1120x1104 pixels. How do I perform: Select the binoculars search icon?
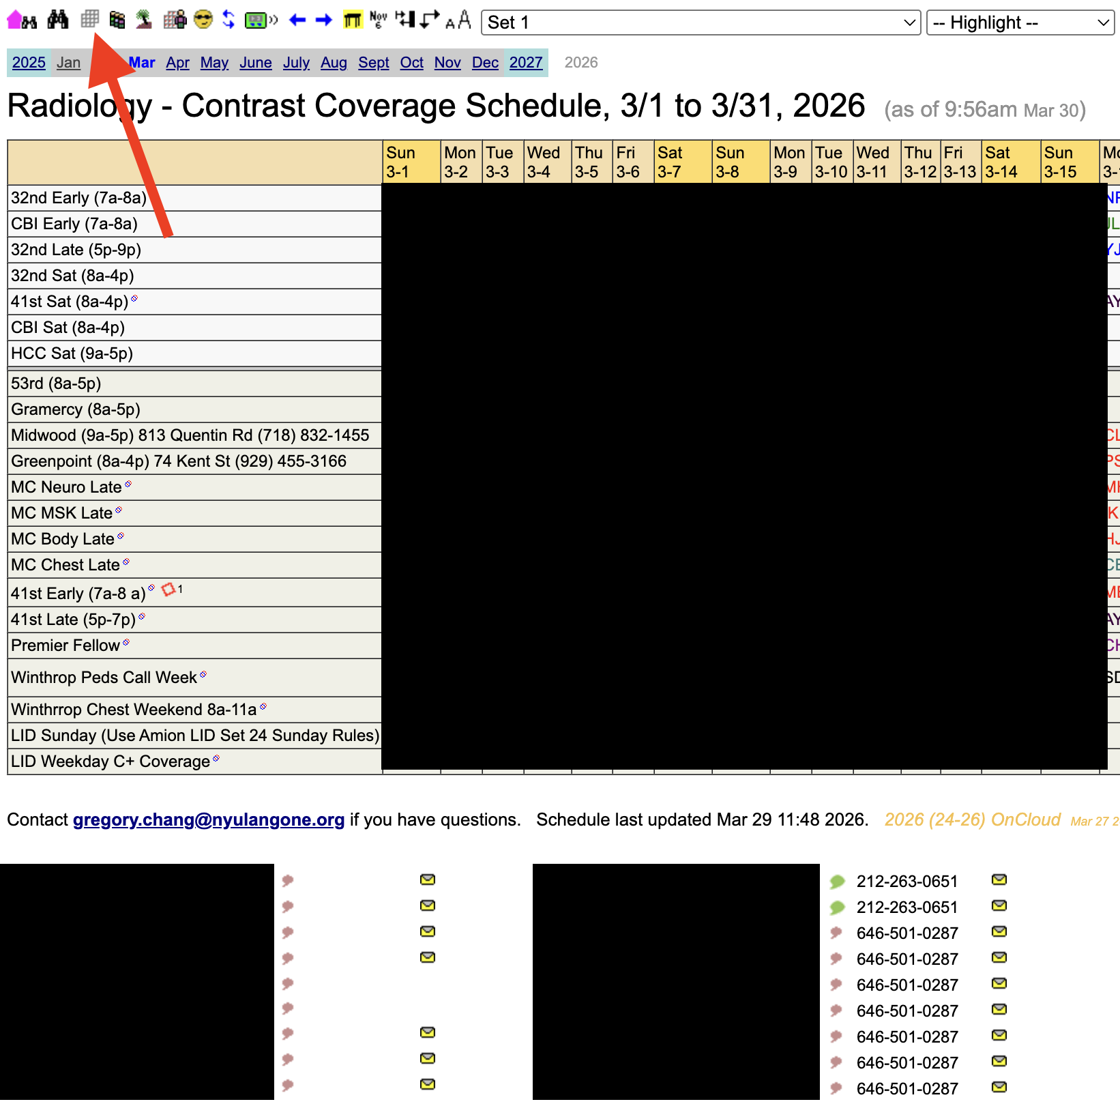[57, 19]
